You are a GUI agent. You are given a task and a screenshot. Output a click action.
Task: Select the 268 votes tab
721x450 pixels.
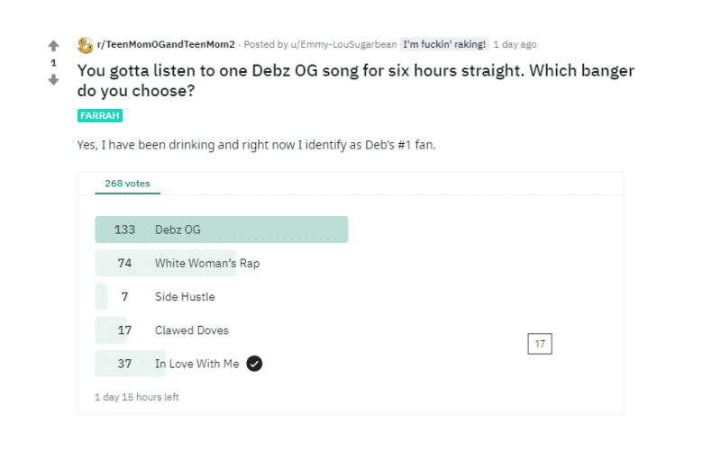click(127, 184)
